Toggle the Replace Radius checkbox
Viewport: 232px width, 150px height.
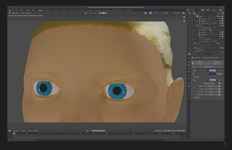(x=205, y=83)
